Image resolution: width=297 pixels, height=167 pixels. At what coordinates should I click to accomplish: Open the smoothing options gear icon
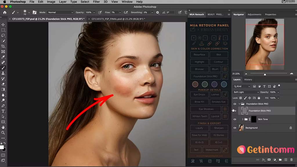[x=157, y=12]
